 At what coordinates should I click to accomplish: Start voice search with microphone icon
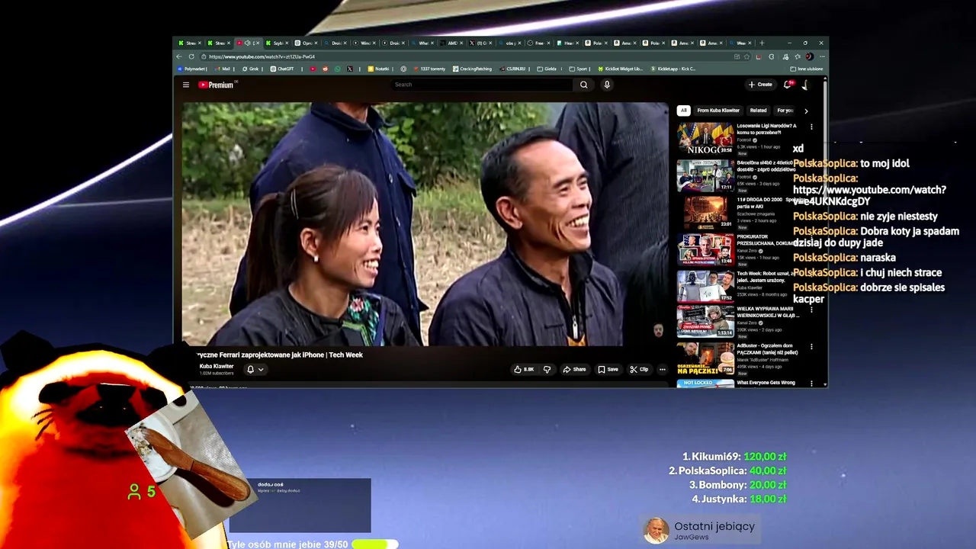[x=607, y=85]
